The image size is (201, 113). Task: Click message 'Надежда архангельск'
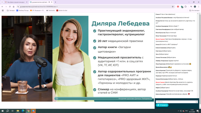pyautogui.click(x=169, y=76)
